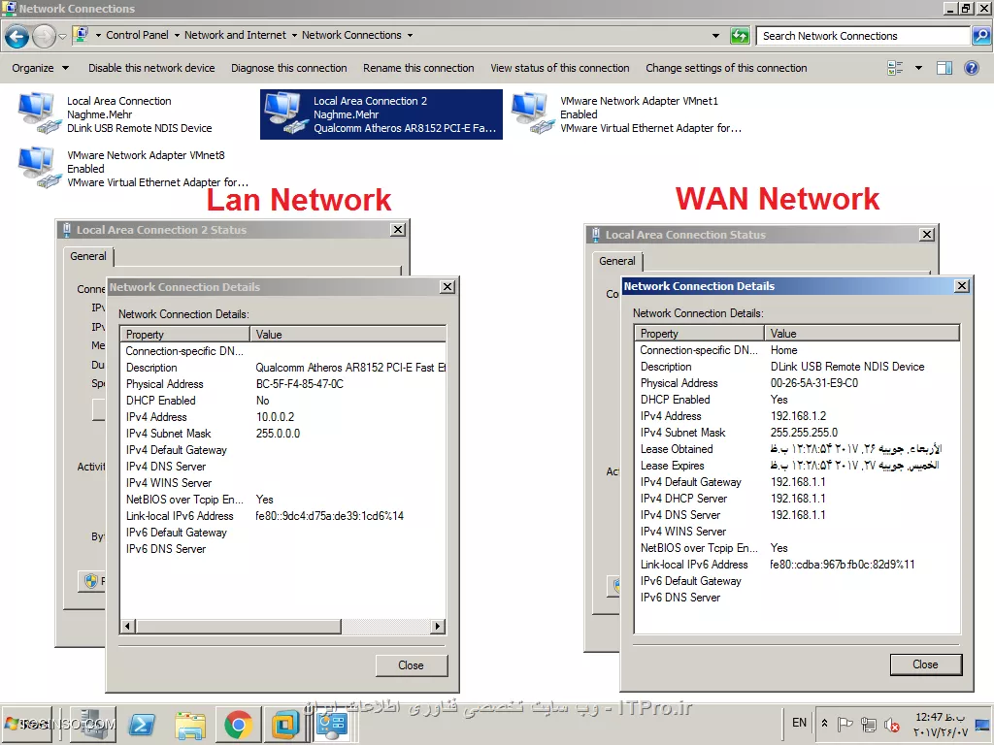
Task: Open Google Chrome from the taskbar
Action: [239, 725]
